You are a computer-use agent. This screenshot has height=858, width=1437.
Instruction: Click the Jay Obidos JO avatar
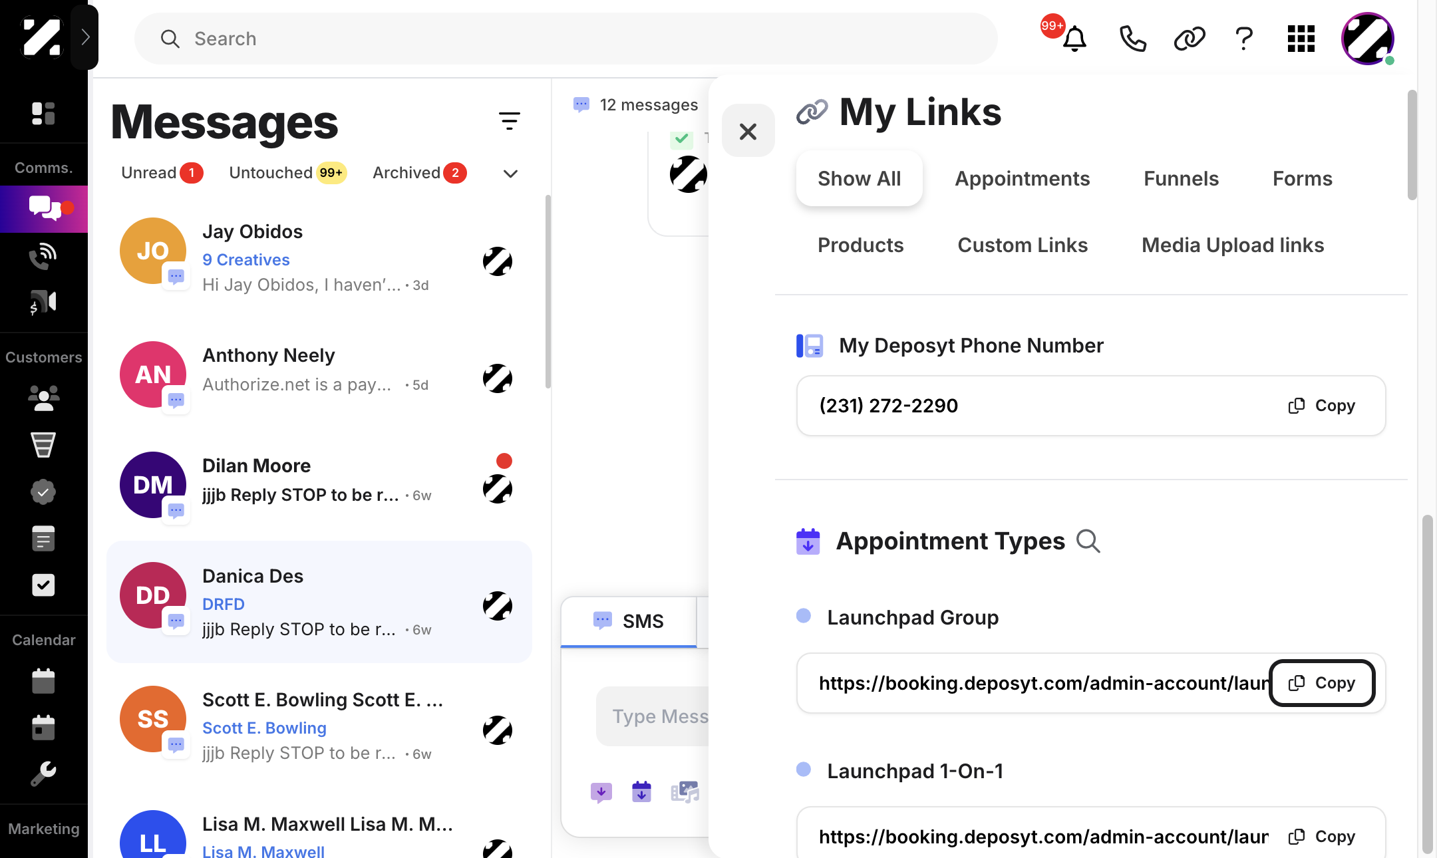pos(153,251)
